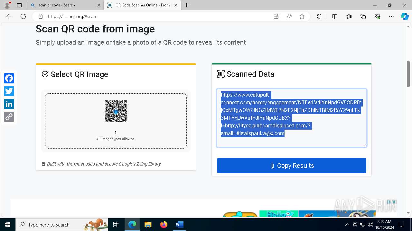Share page on LinkedIn

pos(9,104)
